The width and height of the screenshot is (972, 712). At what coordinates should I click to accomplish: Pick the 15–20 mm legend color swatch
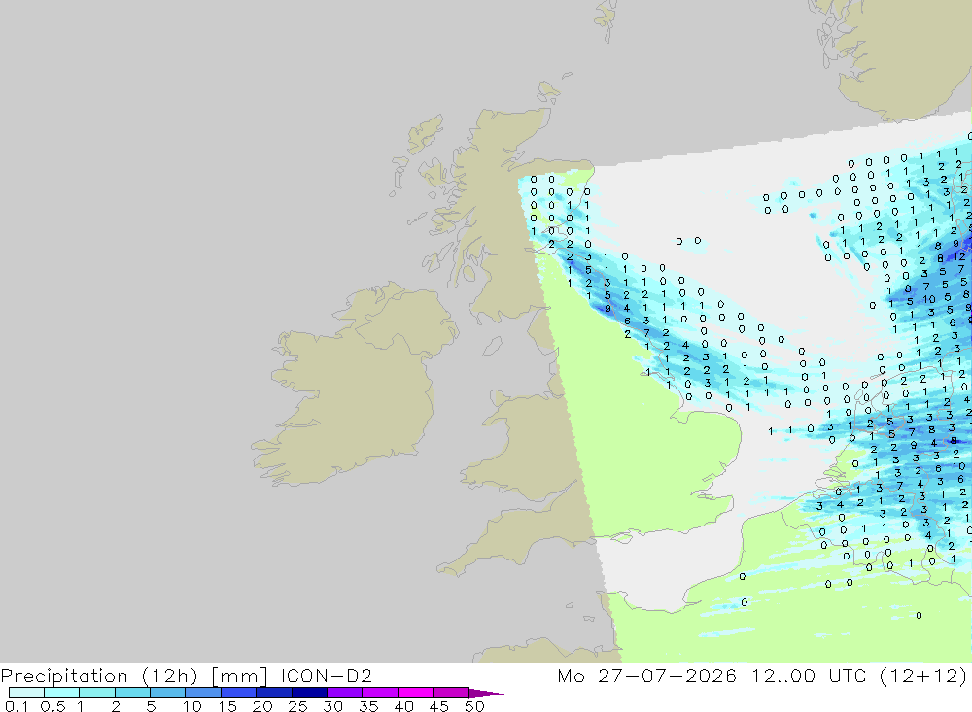pos(239,693)
